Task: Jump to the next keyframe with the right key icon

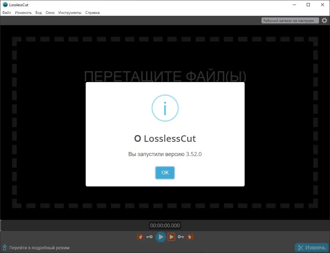Action: pos(181,237)
